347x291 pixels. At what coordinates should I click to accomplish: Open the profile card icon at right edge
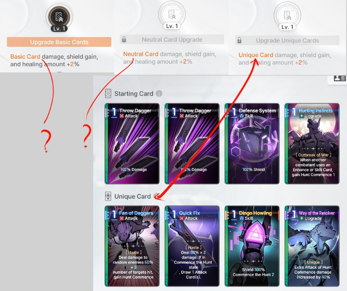(339, 78)
